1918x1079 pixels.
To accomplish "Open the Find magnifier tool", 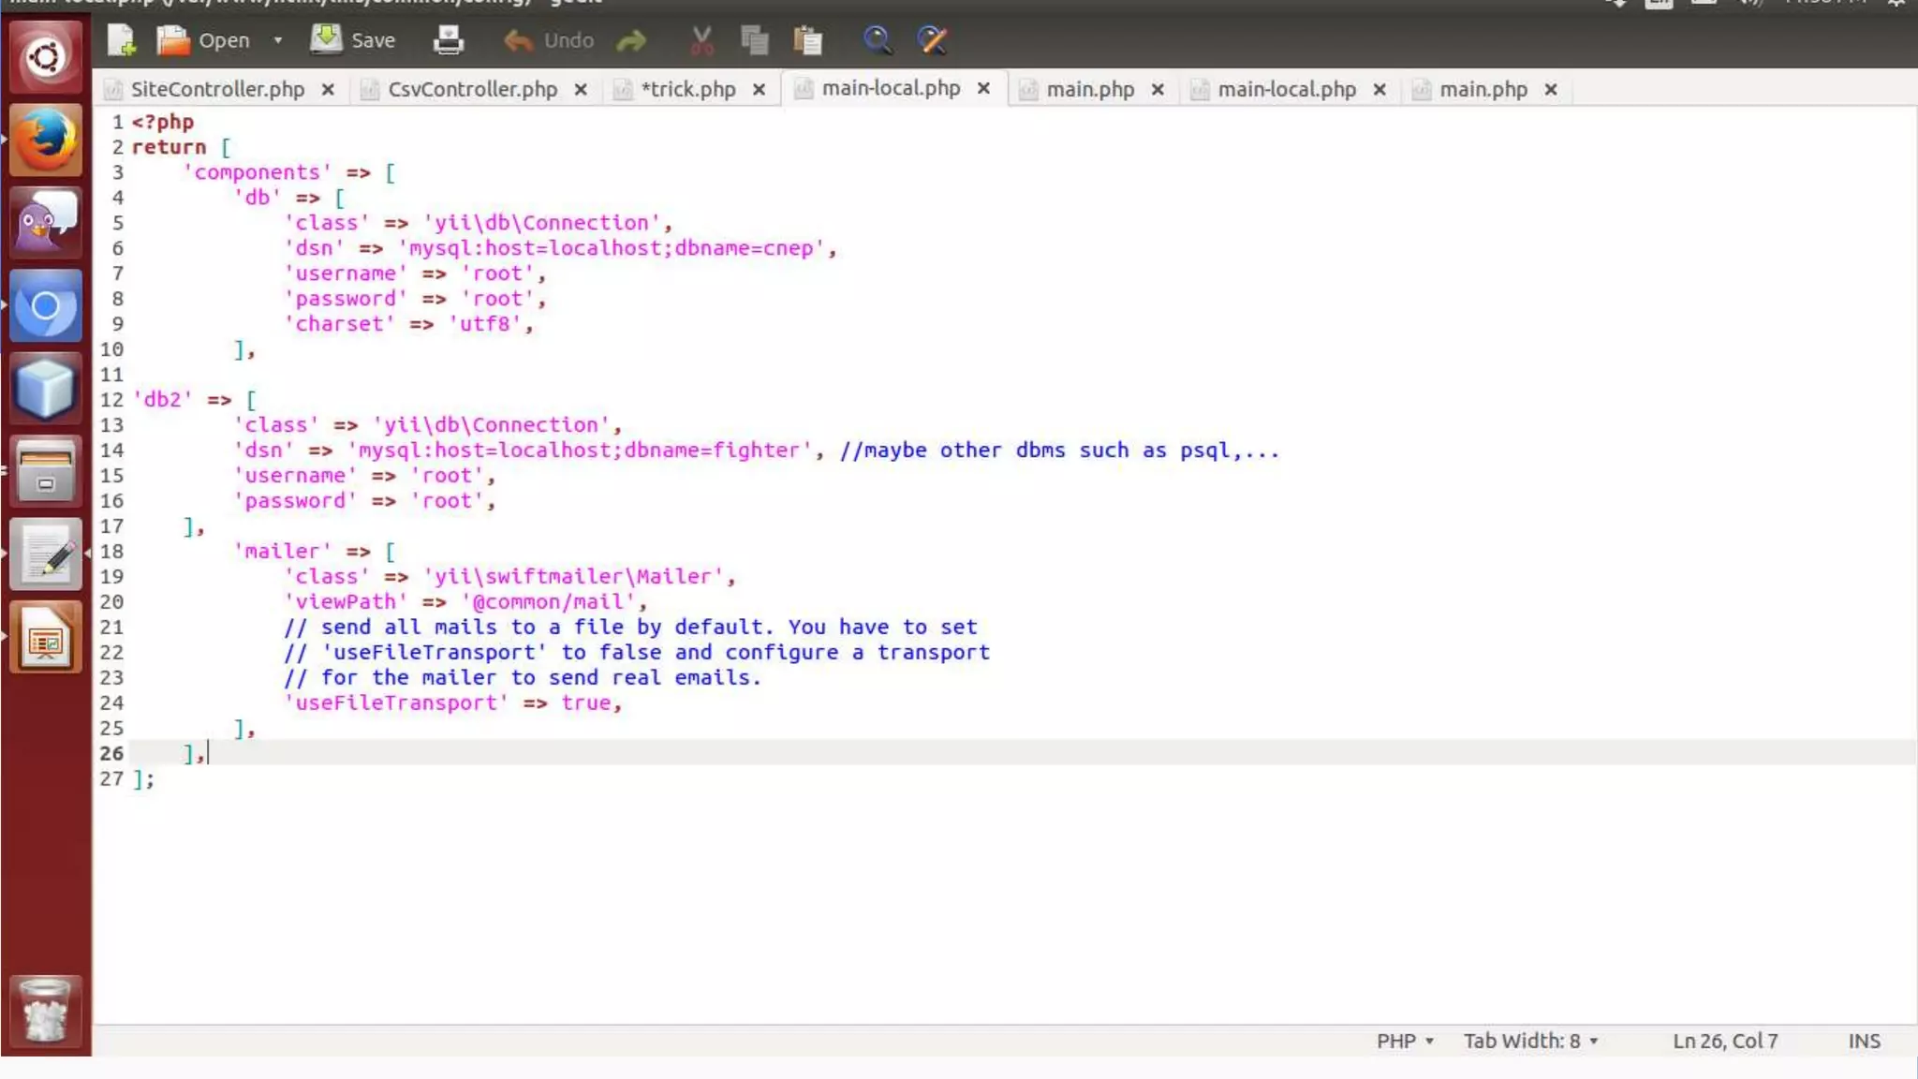I will coord(878,40).
